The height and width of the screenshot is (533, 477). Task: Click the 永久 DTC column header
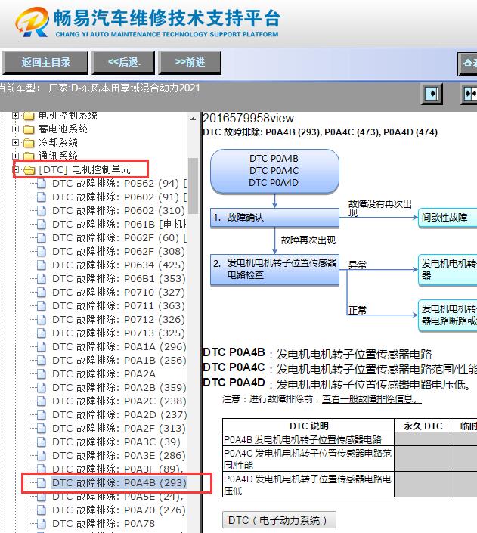pyautogui.click(x=423, y=426)
